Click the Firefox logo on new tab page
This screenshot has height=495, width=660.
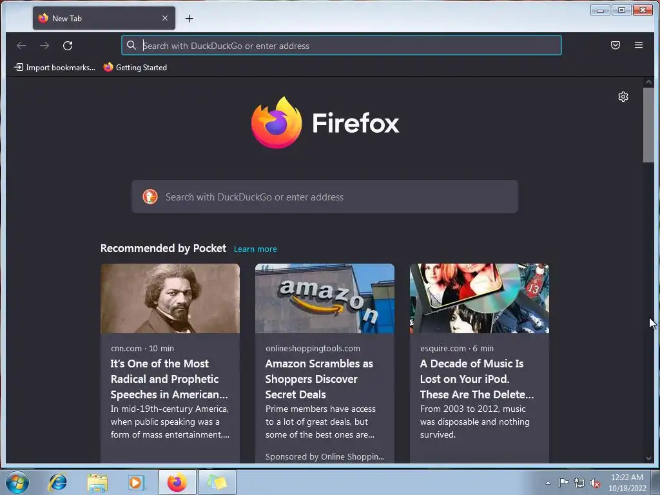tap(325, 122)
